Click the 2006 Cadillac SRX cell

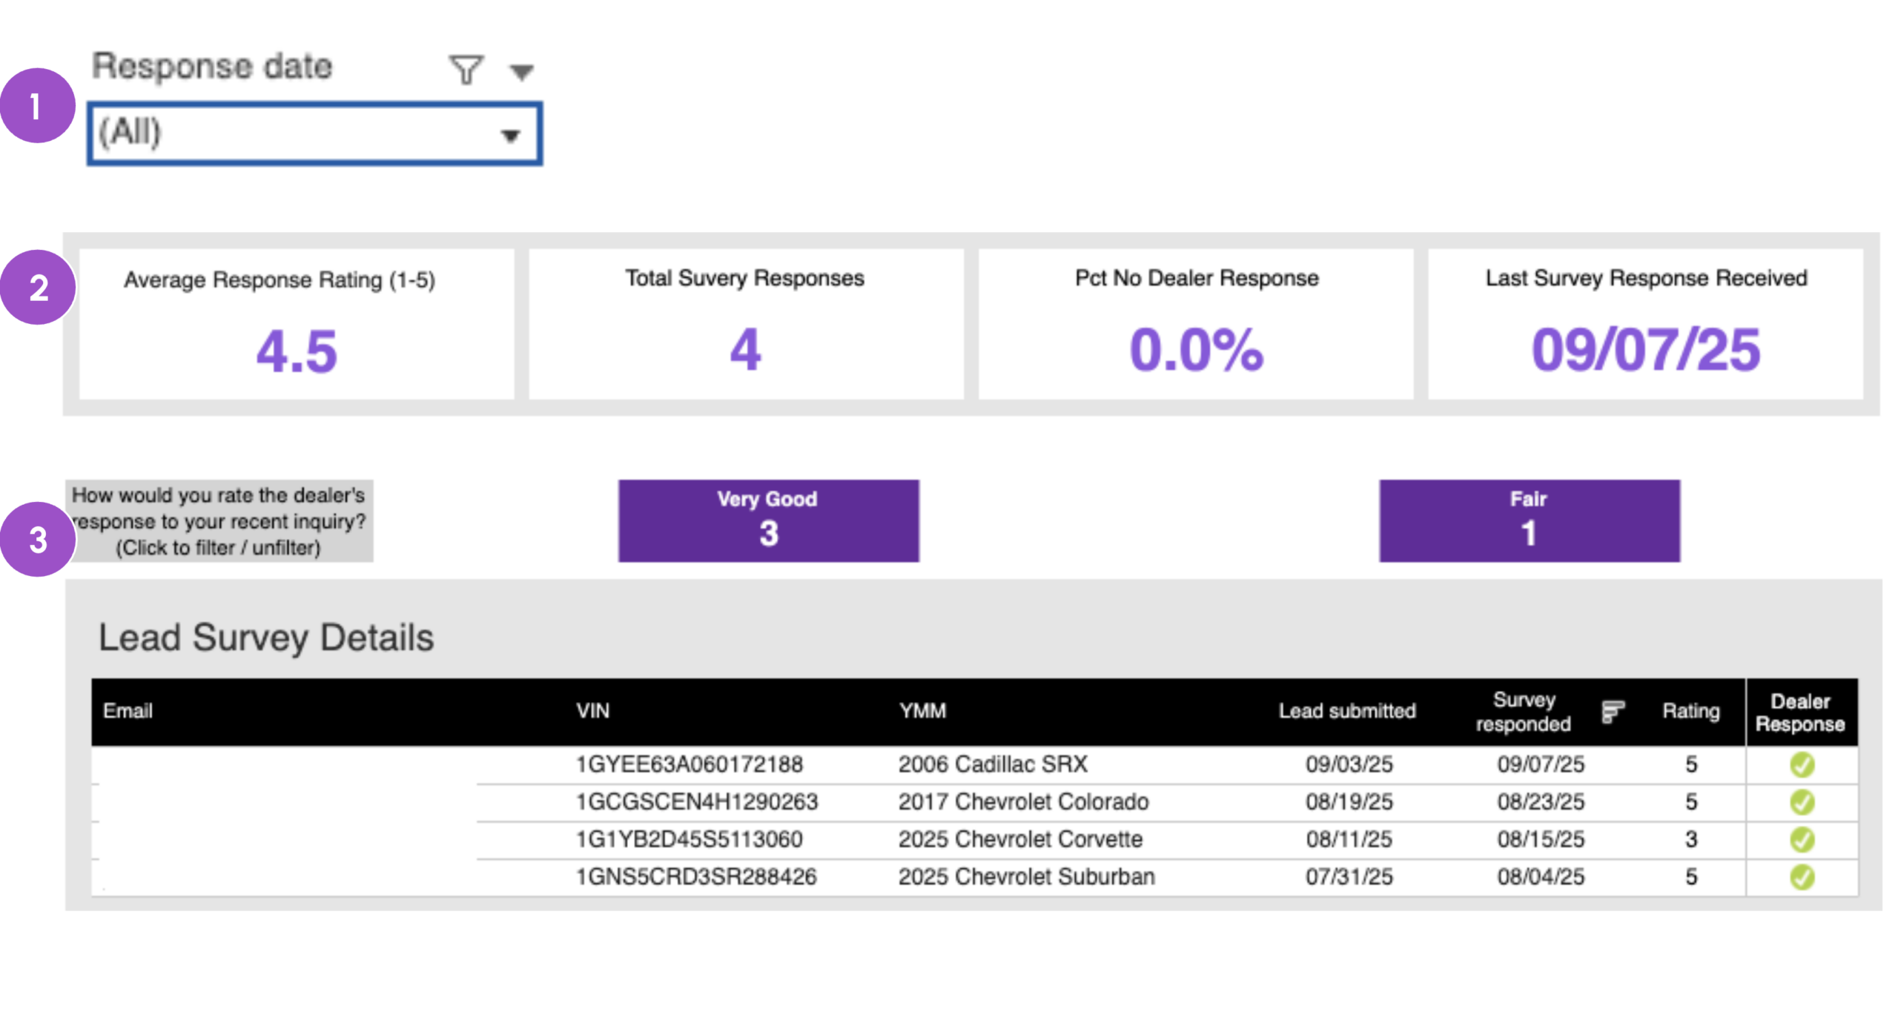pos(993,764)
